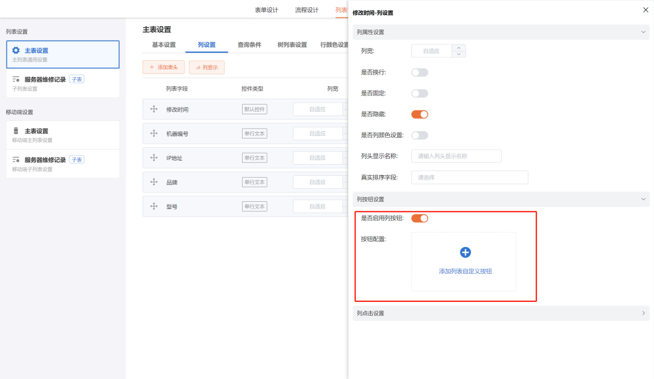Toggle the 是否换行 switch
The width and height of the screenshot is (654, 379).
[419, 73]
